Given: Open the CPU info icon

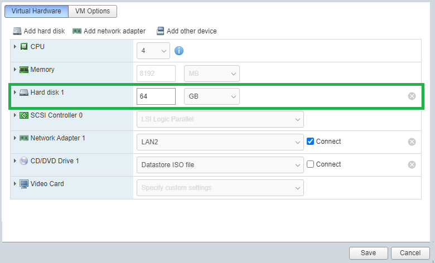Looking at the screenshot, I should tap(179, 51).
